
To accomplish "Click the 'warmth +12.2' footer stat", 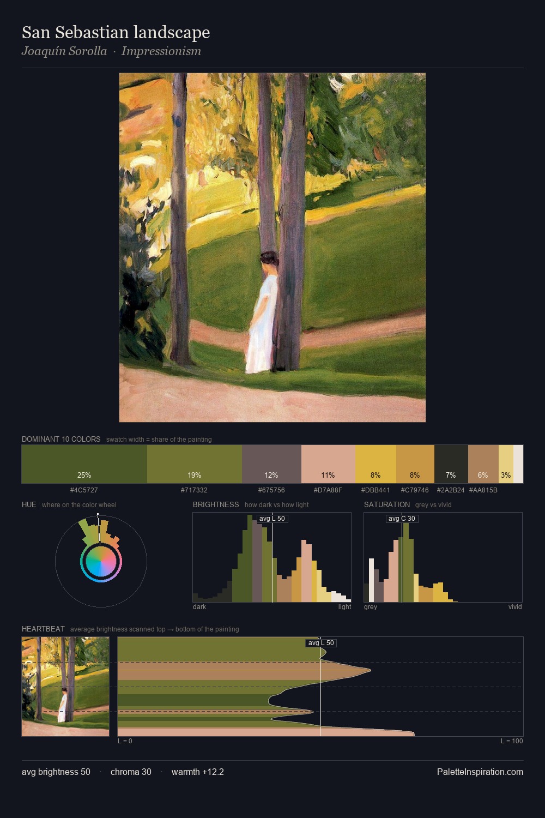I will (x=198, y=772).
